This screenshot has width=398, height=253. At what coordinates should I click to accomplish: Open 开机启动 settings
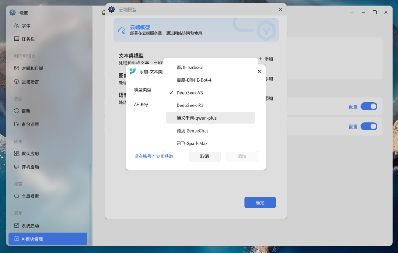pyautogui.click(x=48, y=167)
